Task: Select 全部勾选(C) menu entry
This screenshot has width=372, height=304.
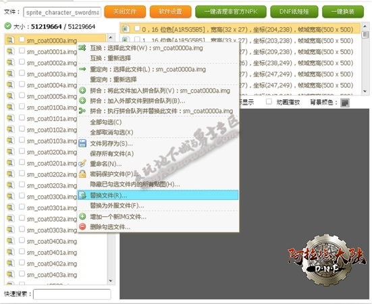Action: (106, 122)
